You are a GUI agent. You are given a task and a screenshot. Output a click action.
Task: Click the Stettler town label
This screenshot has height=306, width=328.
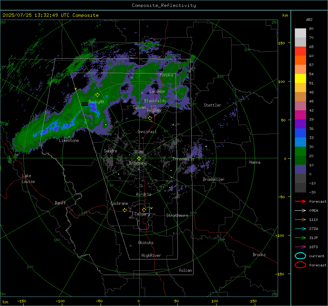pos(212,105)
